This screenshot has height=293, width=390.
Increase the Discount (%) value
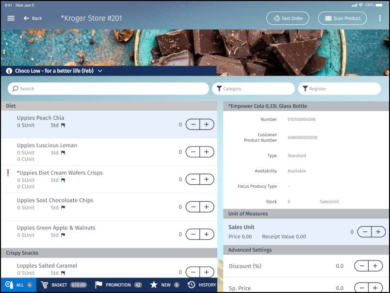pos(375,266)
